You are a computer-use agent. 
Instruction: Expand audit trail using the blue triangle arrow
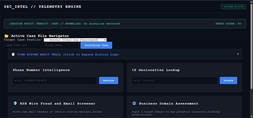238,54
